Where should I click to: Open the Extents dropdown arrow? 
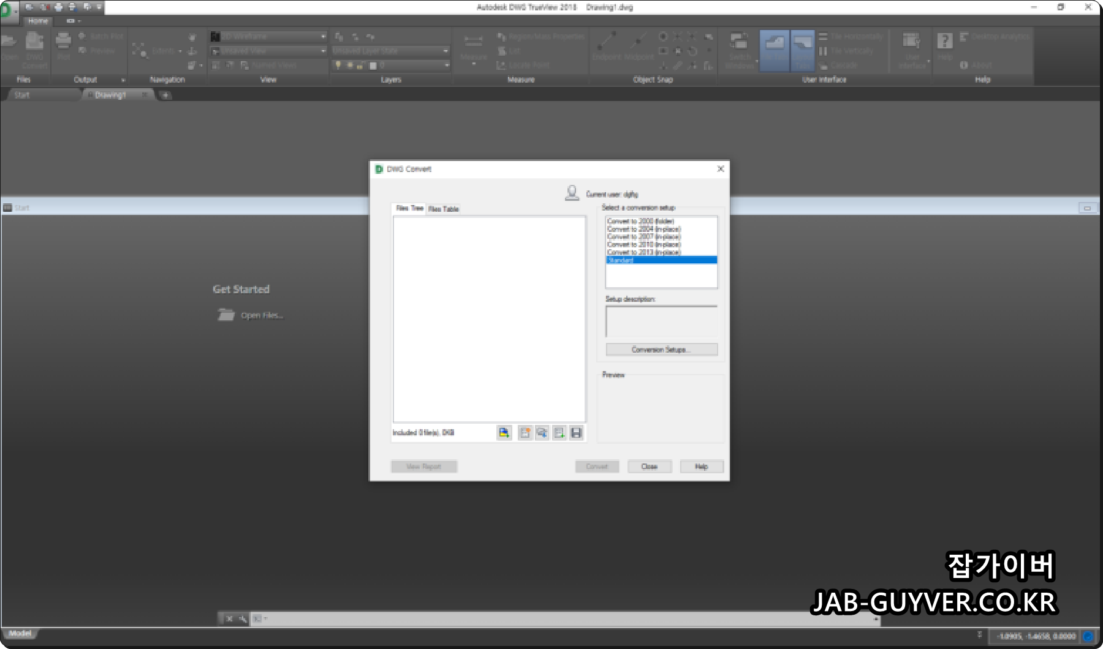pyautogui.click(x=180, y=51)
